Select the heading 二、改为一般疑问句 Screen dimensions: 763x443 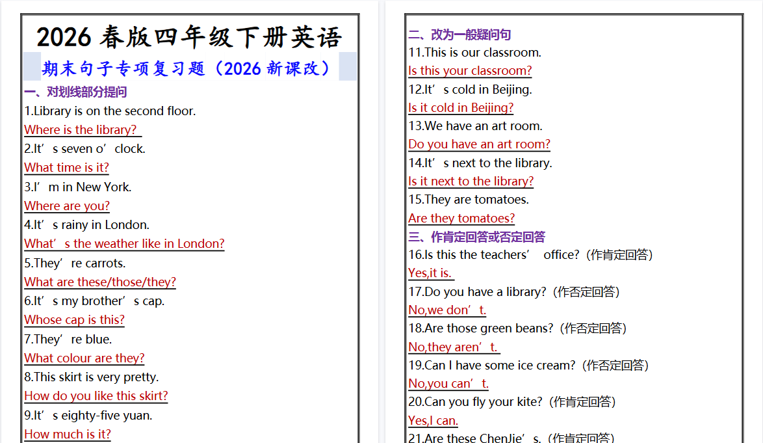[x=459, y=34]
